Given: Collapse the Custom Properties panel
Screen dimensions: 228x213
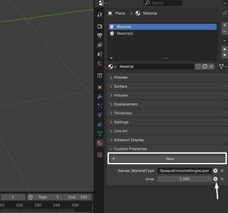Looking at the screenshot, I should pyautogui.click(x=130, y=149).
